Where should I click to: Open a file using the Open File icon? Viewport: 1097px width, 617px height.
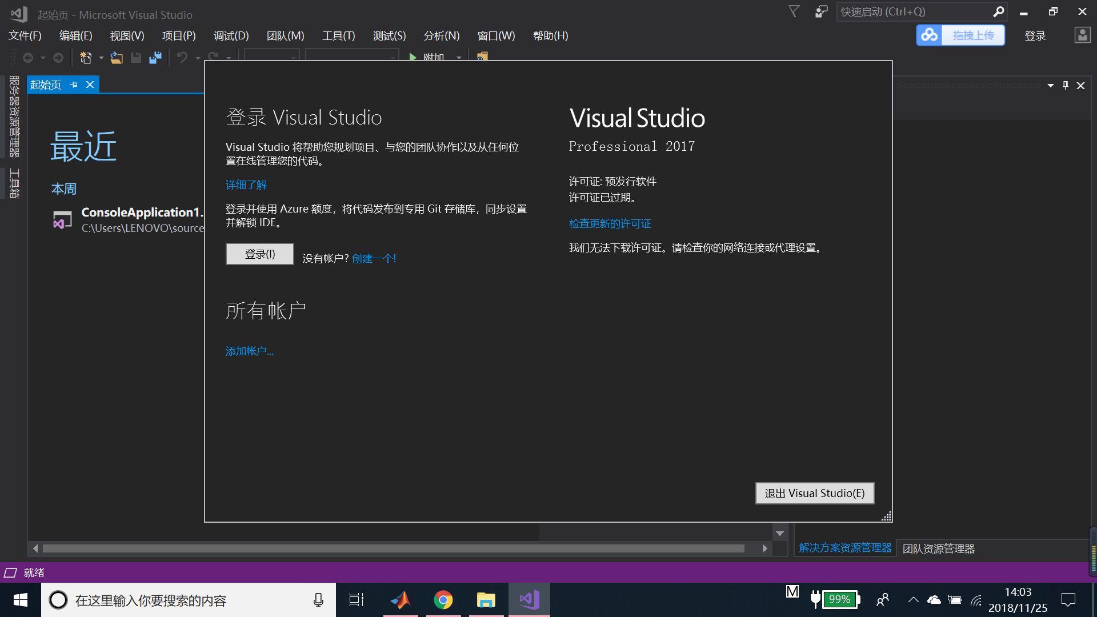tap(116, 58)
